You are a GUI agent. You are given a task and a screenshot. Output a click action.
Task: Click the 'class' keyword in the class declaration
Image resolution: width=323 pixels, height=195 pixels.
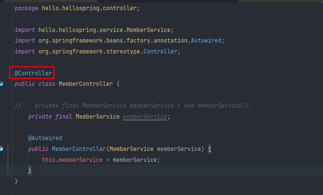(47, 84)
